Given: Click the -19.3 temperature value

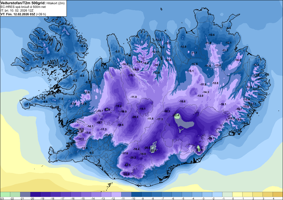Looking at the screenshot, I should point(167,111).
